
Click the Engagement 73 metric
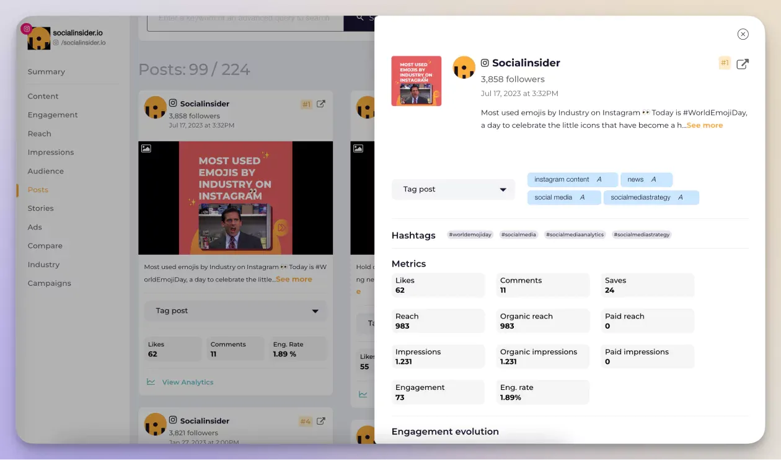[x=438, y=392]
